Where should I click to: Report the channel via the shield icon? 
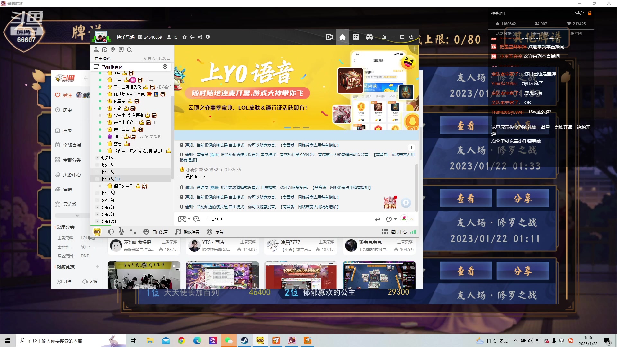(x=208, y=37)
